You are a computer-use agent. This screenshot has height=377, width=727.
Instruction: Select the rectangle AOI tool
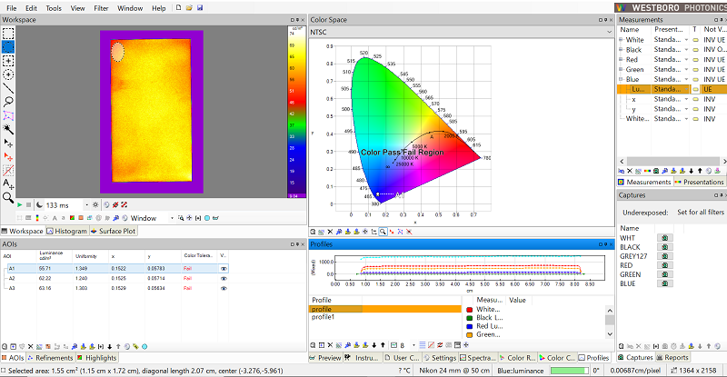coord(8,34)
